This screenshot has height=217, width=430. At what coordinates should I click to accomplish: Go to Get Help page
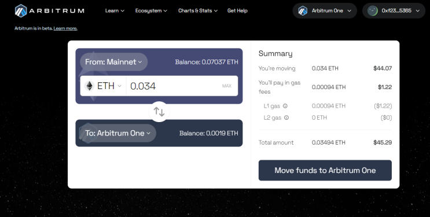237,10
